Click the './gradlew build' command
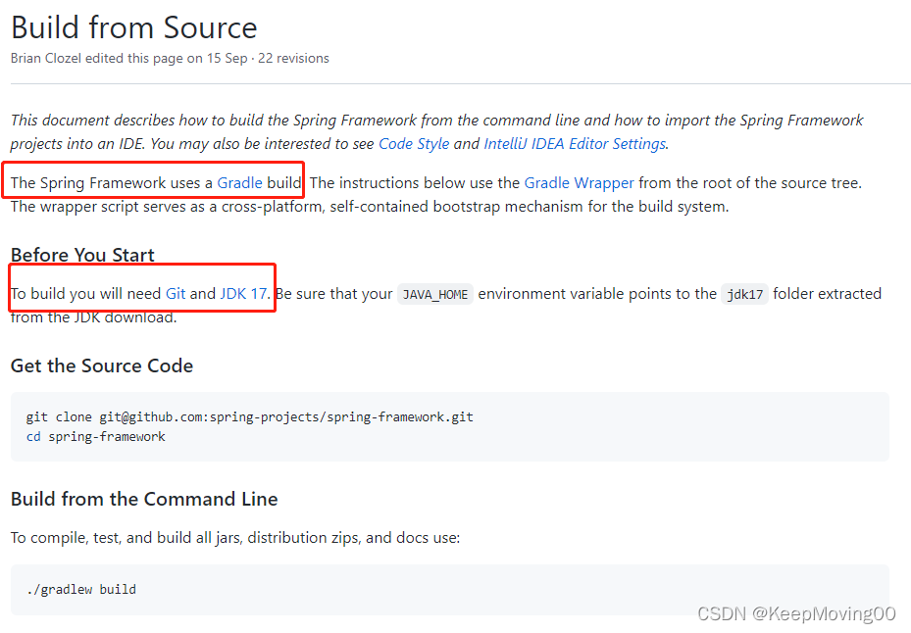The width and height of the screenshot is (911, 633). [81, 590]
